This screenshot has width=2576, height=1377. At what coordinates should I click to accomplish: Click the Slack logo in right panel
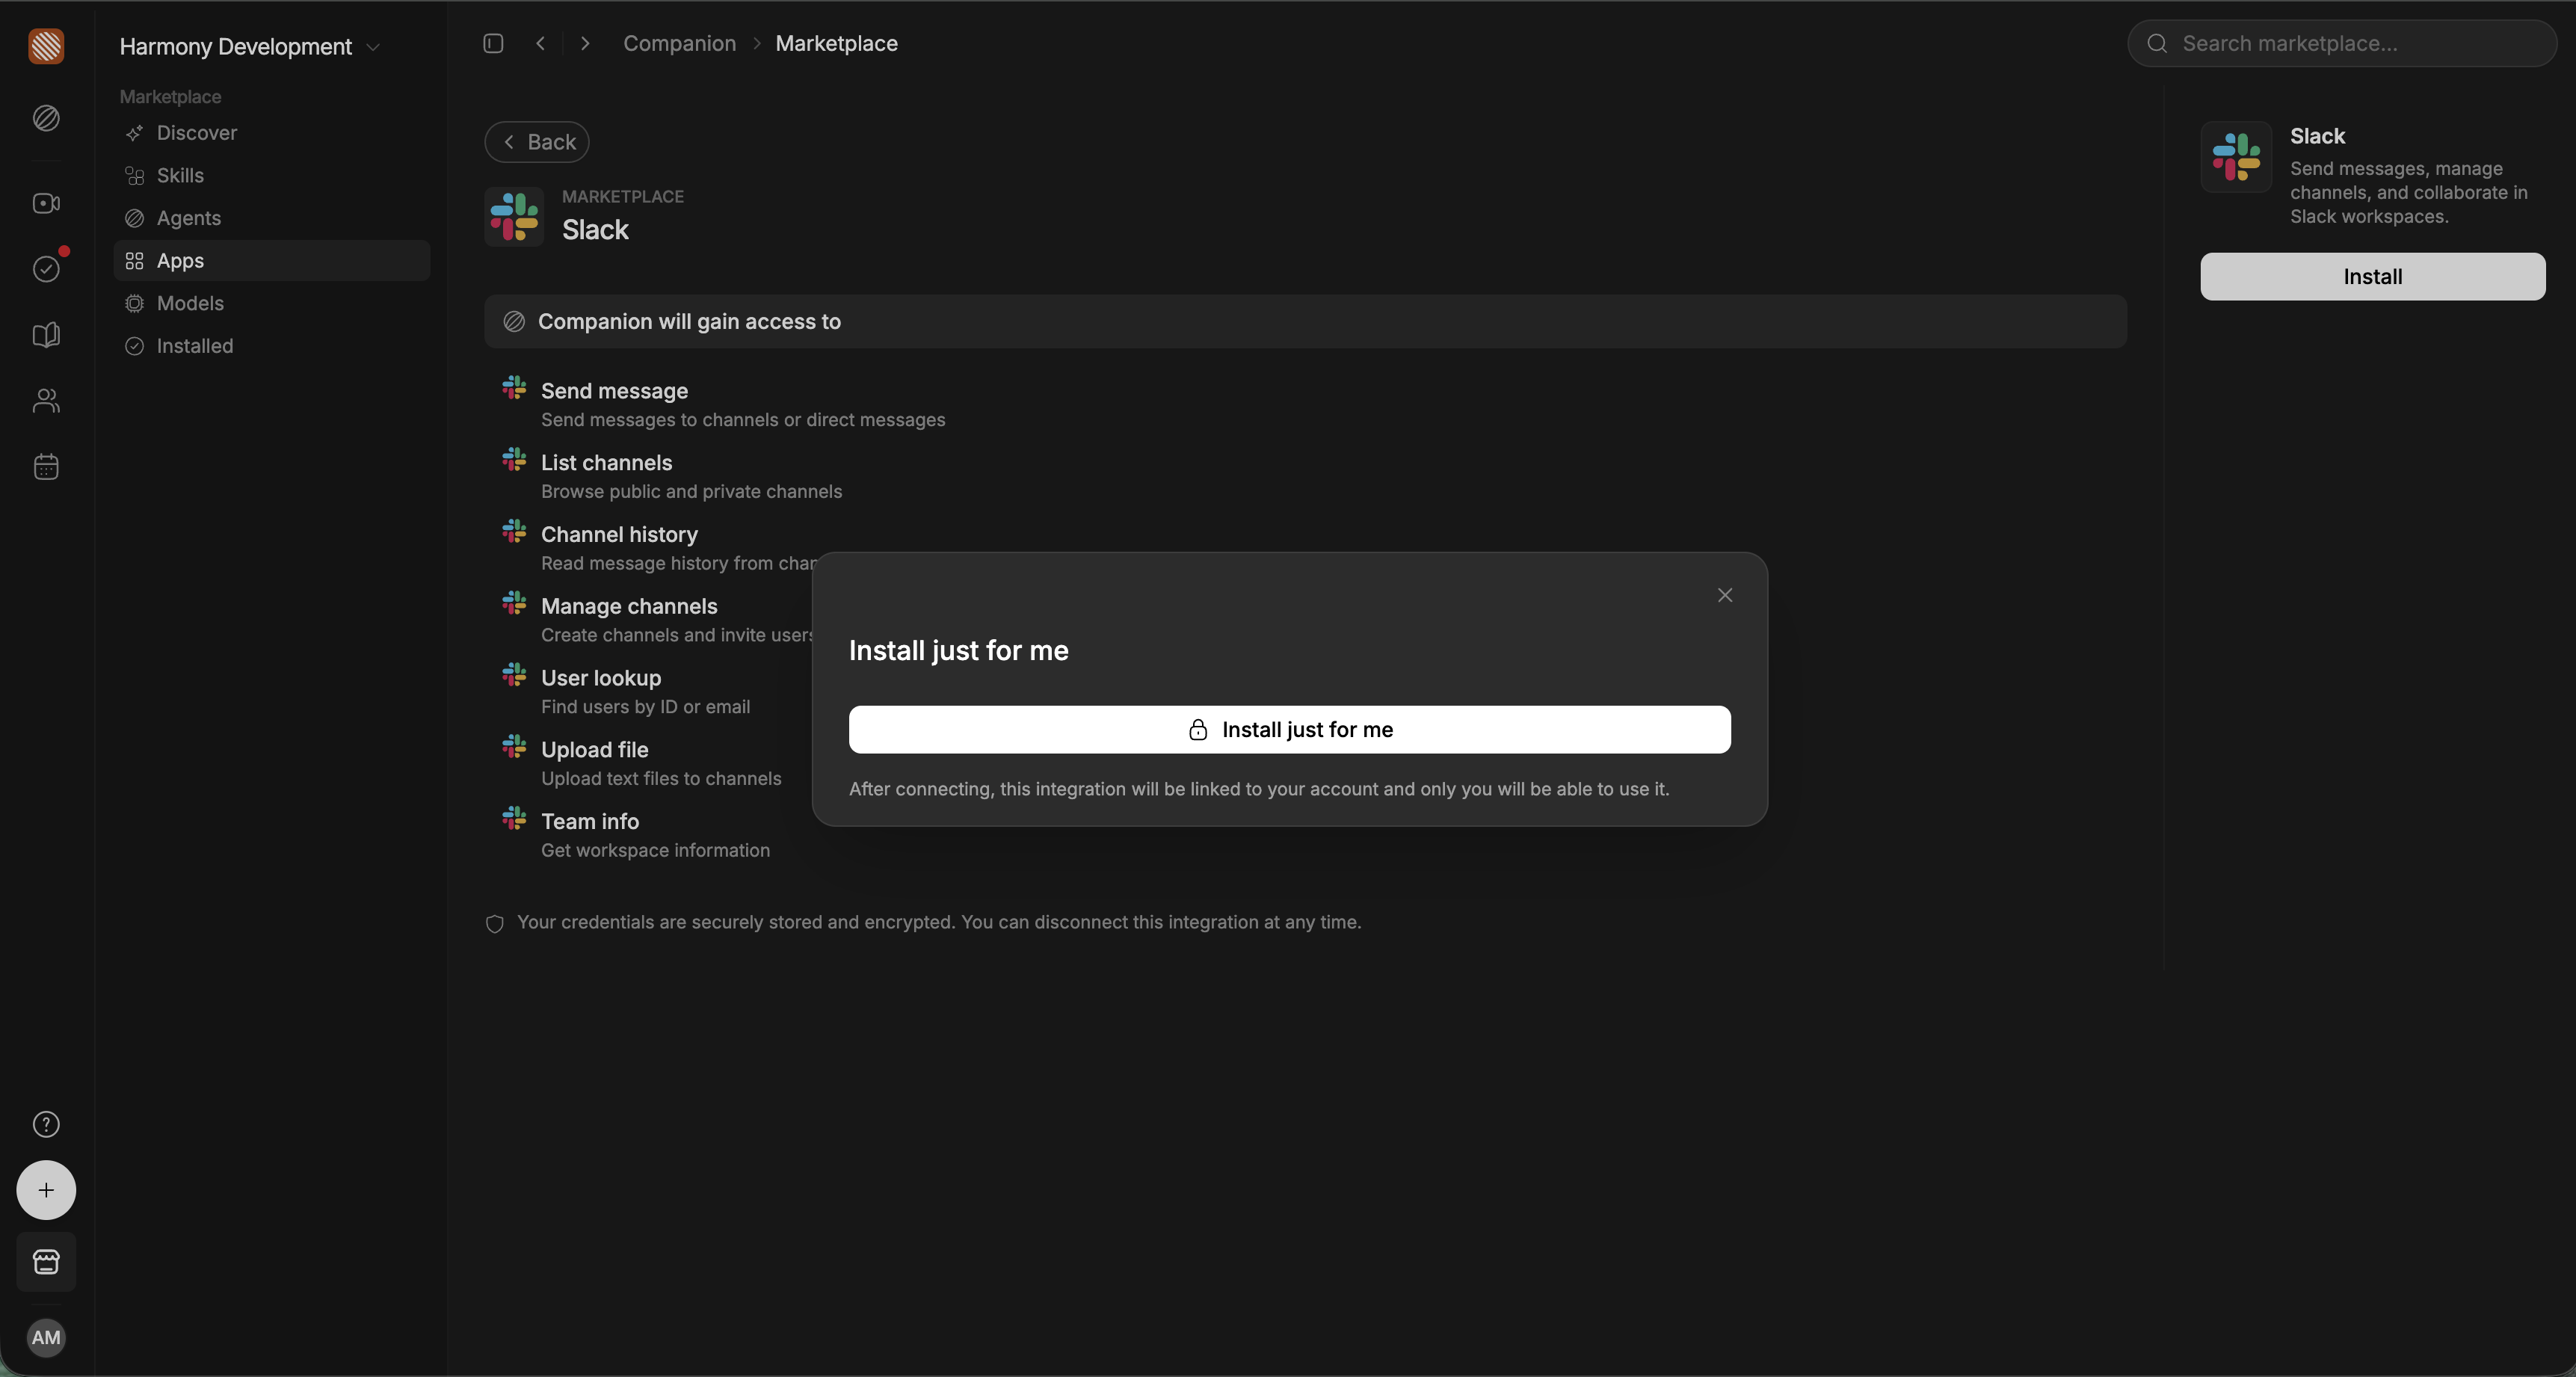[2236, 157]
